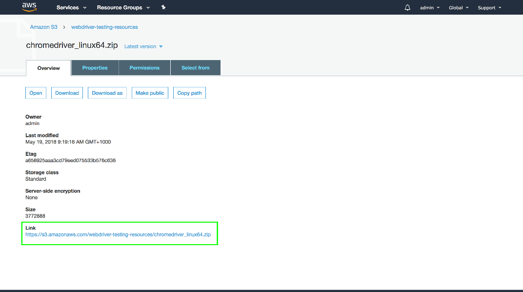
Task: Open the Support menu
Action: (x=489, y=8)
